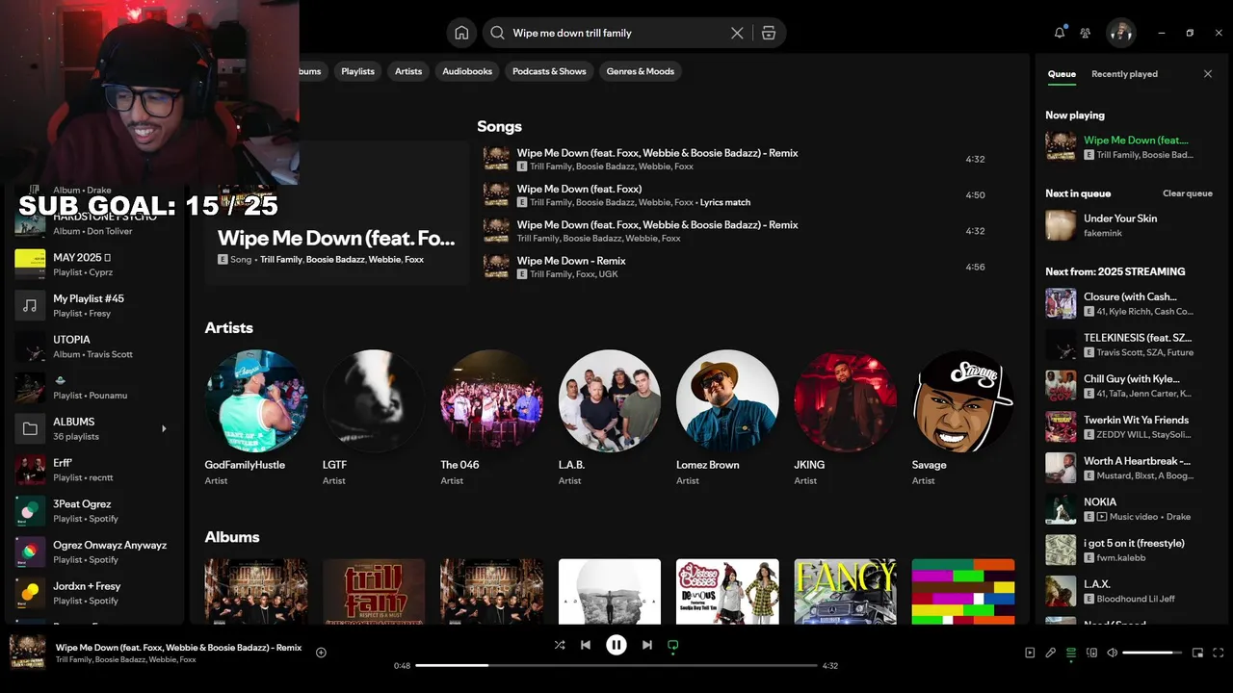Toggle shuffle playback

pos(560,645)
